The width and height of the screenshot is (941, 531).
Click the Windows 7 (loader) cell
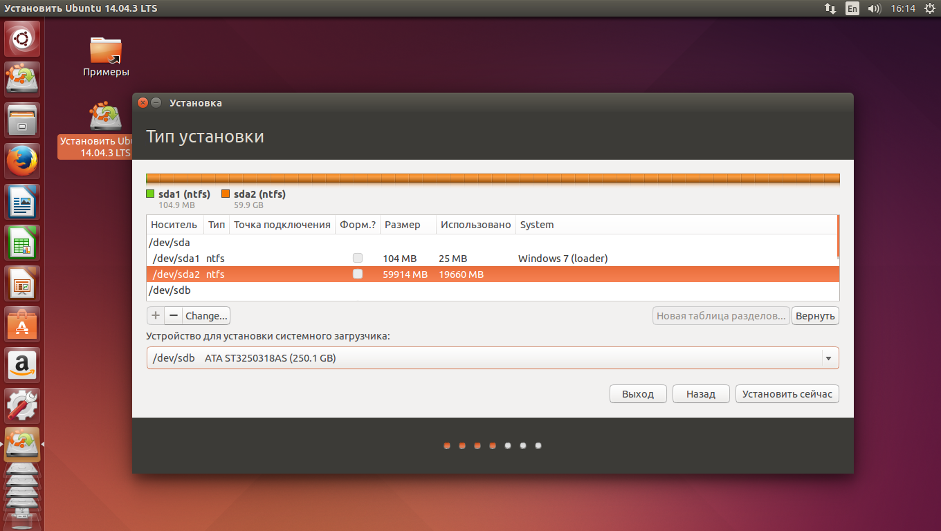pyautogui.click(x=563, y=259)
